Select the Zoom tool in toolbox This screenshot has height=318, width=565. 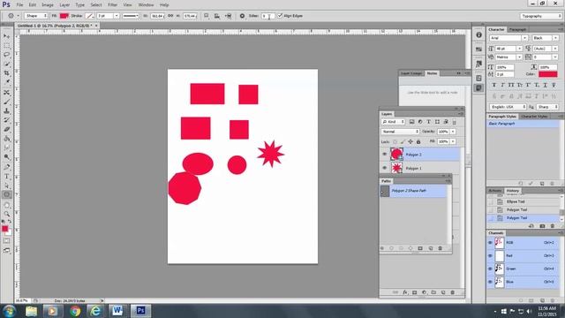point(6,214)
